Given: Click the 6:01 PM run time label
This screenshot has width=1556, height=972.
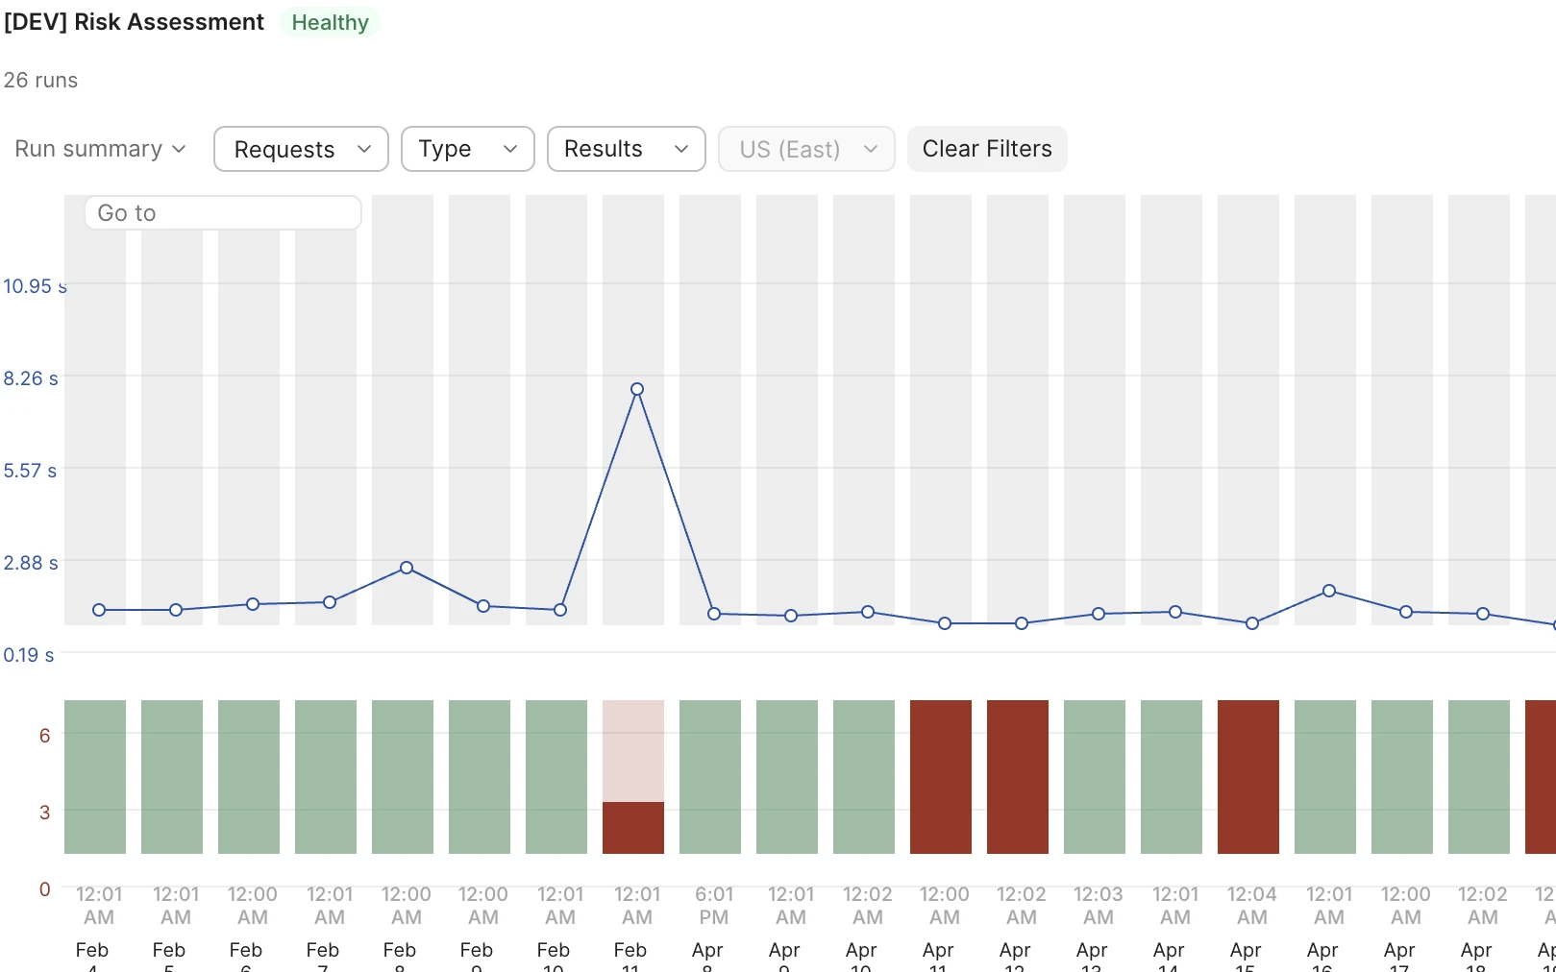Looking at the screenshot, I should (714, 906).
